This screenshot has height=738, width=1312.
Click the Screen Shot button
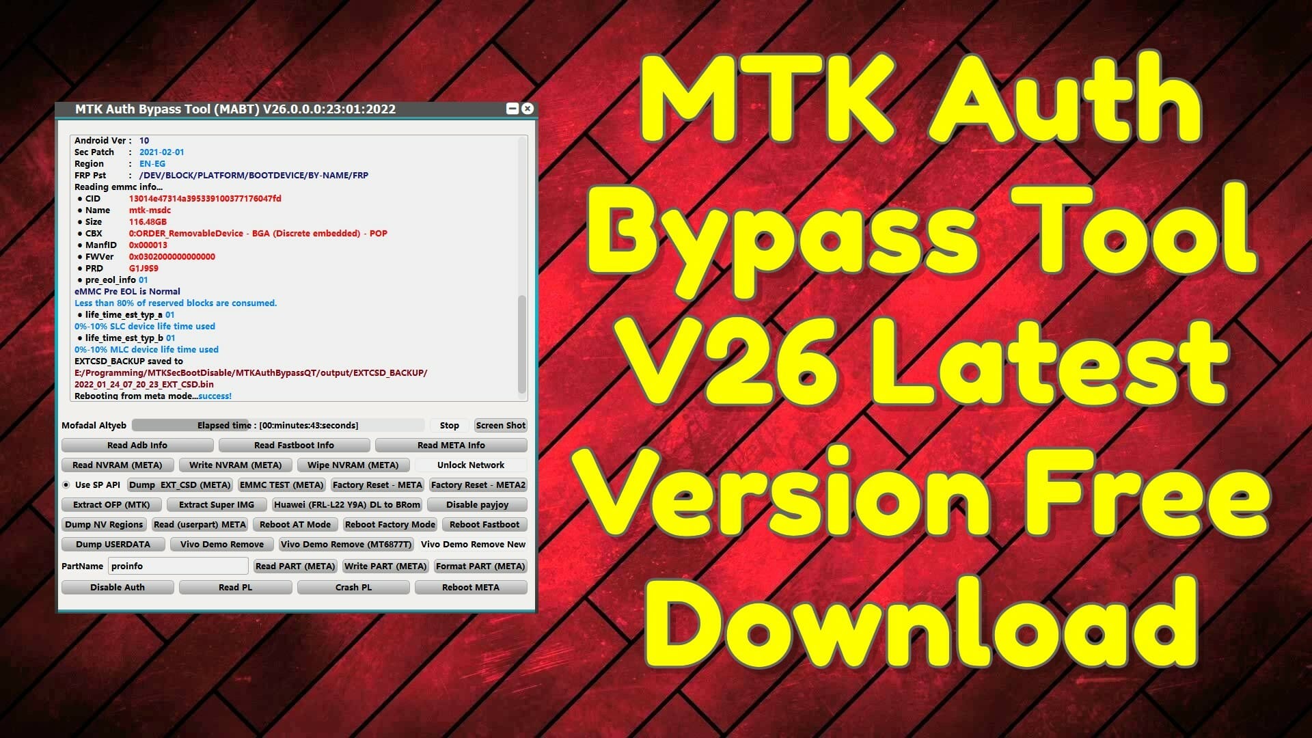pyautogui.click(x=500, y=425)
